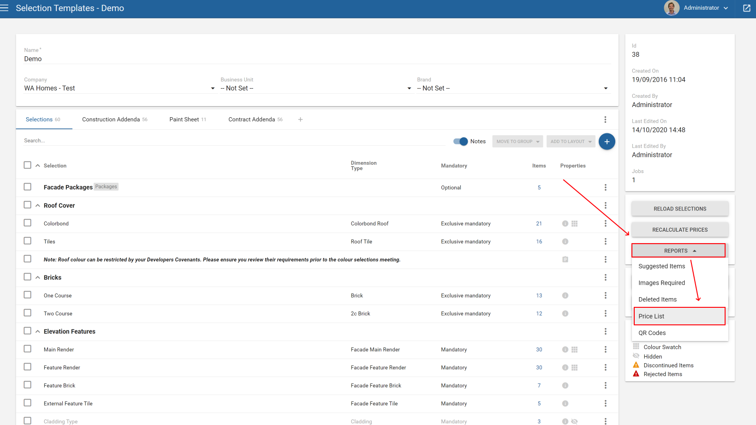Viewport: 756px width, 425px height.
Task: Open the 21 items link for Colorbond
Action: tap(539, 223)
